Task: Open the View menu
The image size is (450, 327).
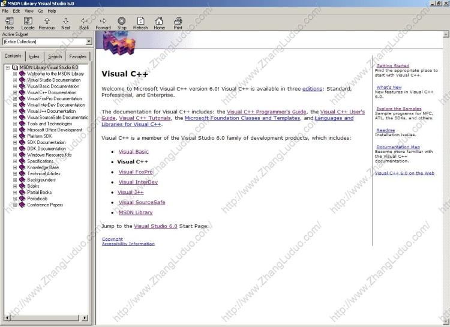Action: [x=29, y=11]
